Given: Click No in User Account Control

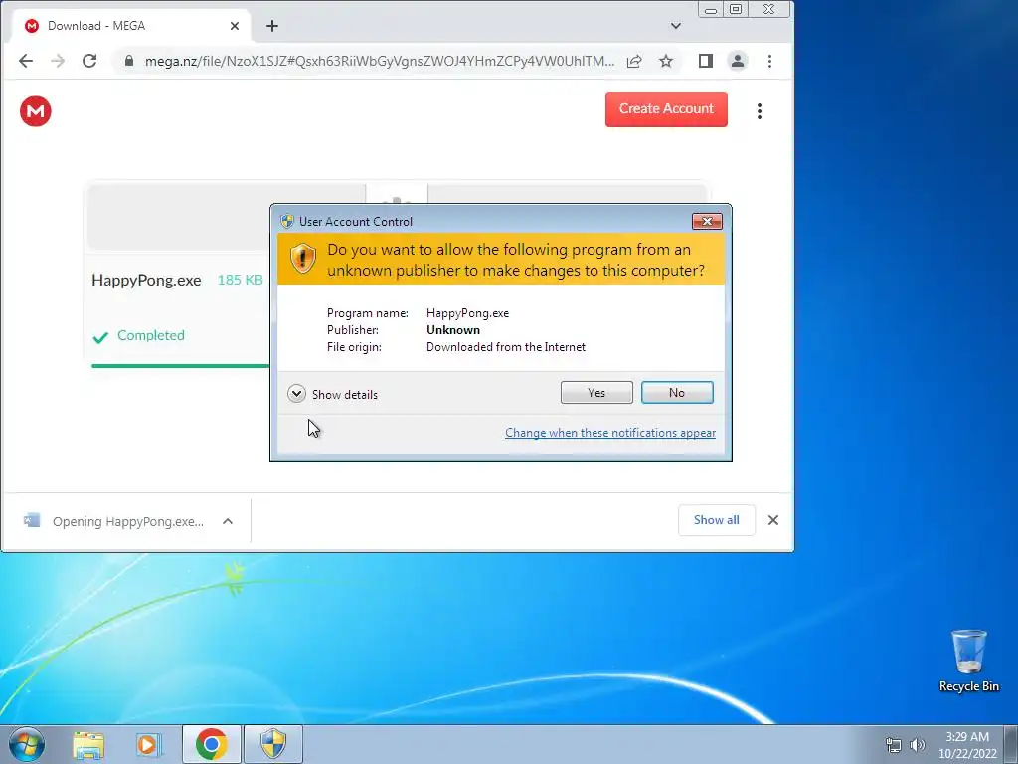Looking at the screenshot, I should [x=677, y=392].
